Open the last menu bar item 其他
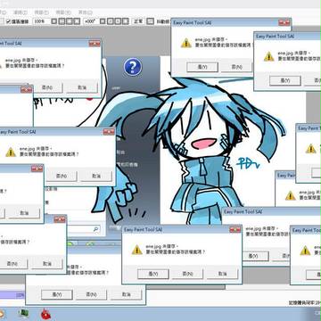 tap(86, 12)
